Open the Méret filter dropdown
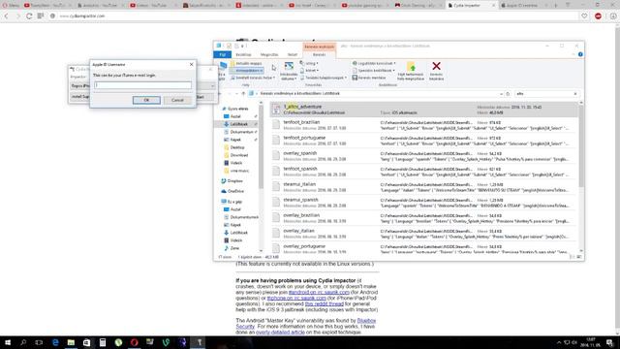 (x=309, y=71)
